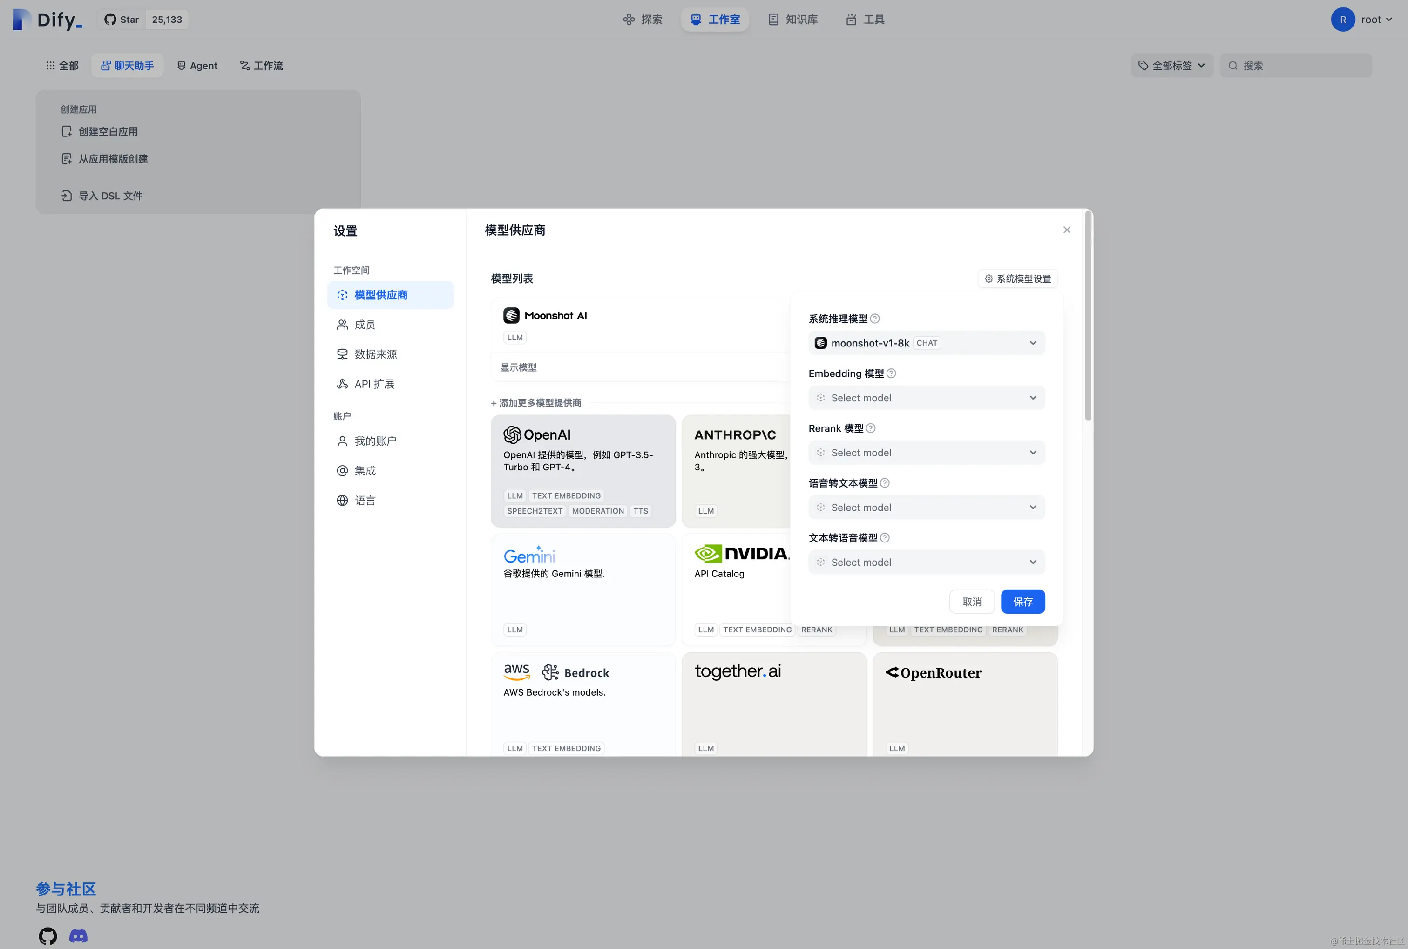Open 我的账户 settings
The image size is (1408, 949).
click(x=390, y=441)
